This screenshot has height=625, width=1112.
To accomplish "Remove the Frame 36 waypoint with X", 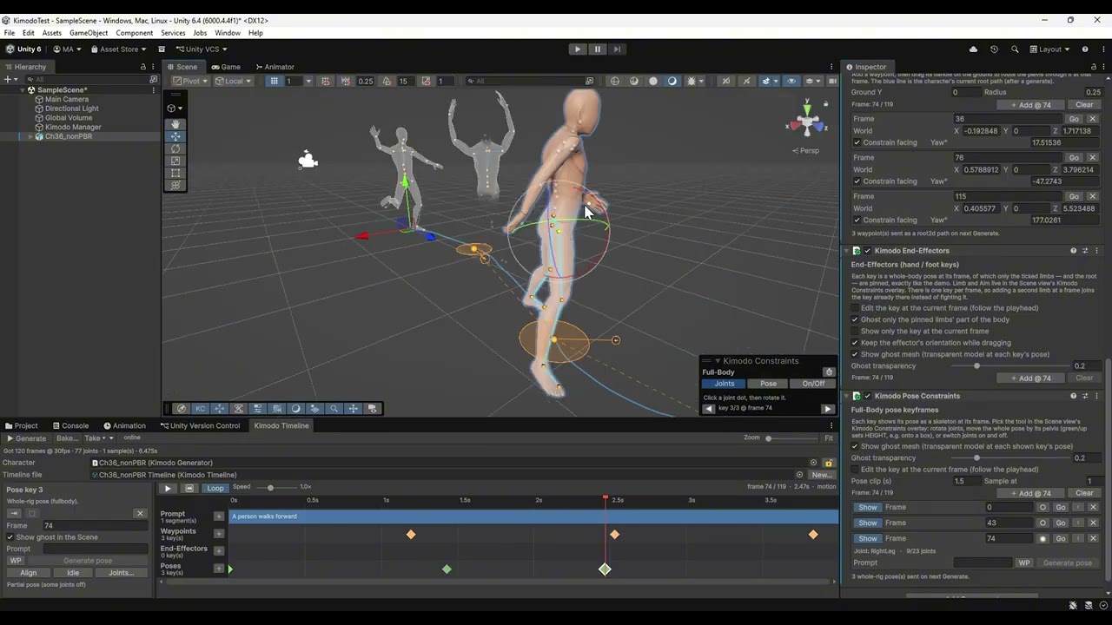I will [1093, 119].
